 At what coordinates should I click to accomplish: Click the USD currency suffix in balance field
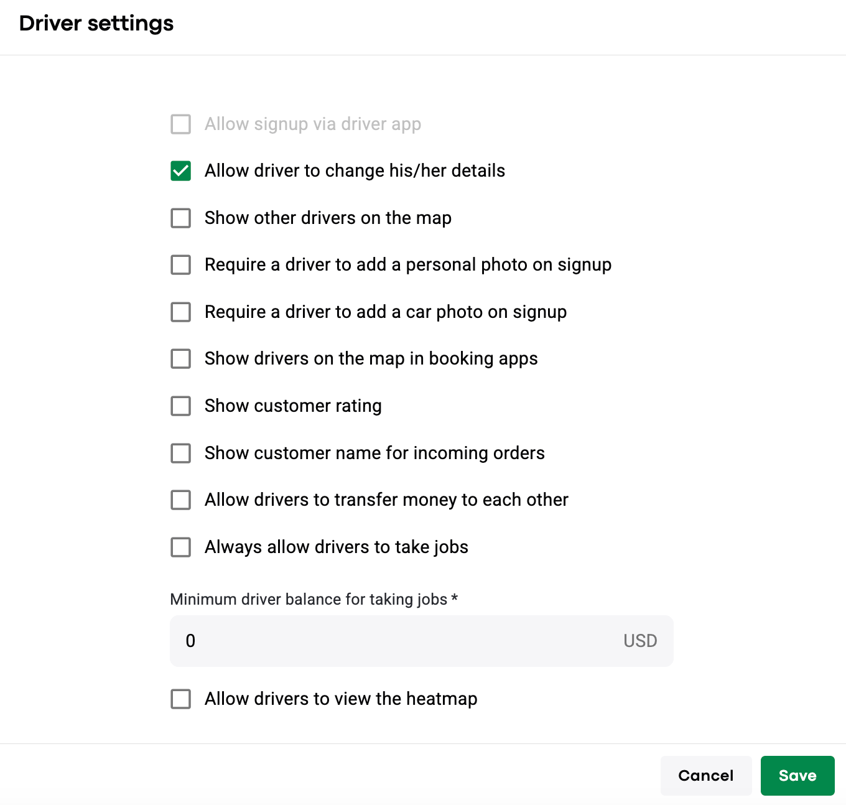point(640,641)
